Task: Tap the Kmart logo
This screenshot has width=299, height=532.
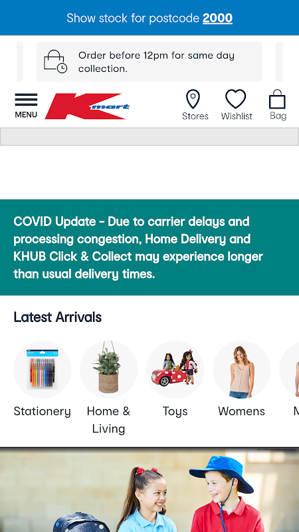Action: (88, 106)
